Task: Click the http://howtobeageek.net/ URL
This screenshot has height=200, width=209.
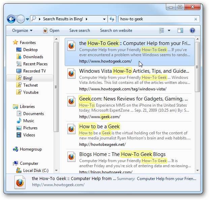Action: coord(102,145)
